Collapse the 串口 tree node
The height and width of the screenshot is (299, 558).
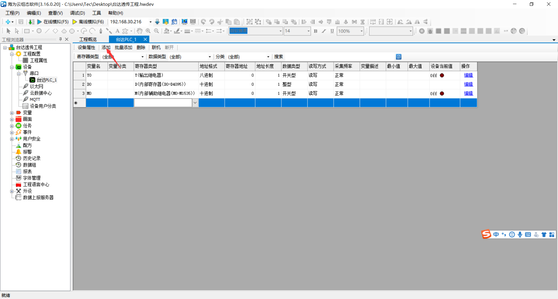(19, 73)
